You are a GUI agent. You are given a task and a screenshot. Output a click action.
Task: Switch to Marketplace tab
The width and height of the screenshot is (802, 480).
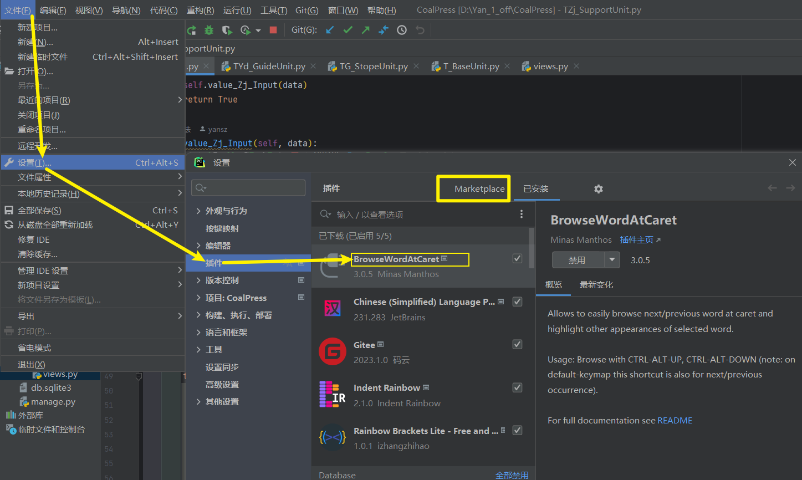(479, 188)
